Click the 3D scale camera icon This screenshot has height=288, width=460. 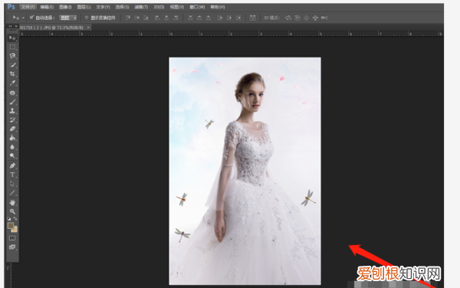pos(324,18)
